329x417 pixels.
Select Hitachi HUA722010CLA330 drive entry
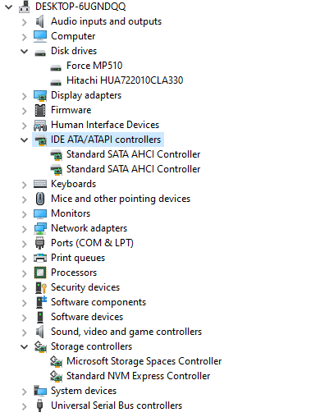tap(125, 80)
